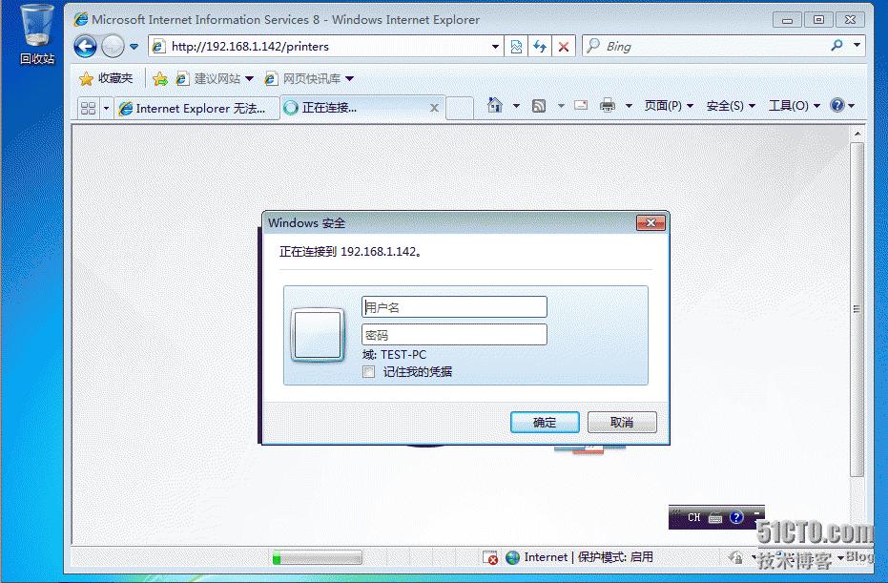Click the 取消 button
This screenshot has height=583, width=888.
pos(621,422)
